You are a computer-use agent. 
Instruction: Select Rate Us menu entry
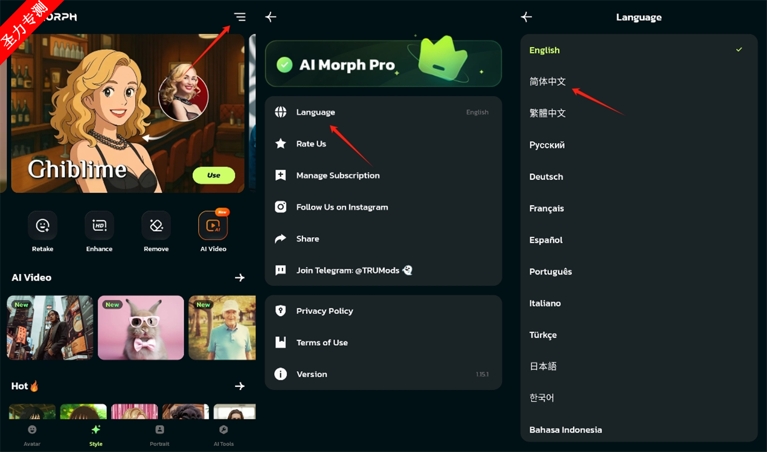pyautogui.click(x=383, y=144)
